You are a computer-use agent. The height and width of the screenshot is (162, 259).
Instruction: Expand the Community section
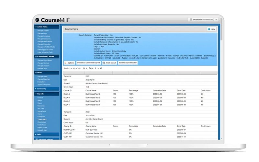click(x=47, y=89)
